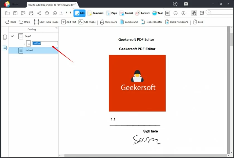The image size is (234, 158).
Task: Click the page display mode icon
Action: 168,13
